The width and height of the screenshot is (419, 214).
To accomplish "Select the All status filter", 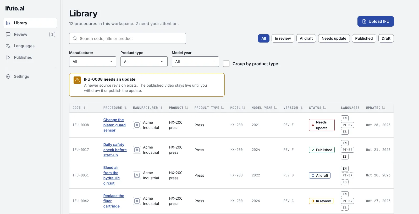I will 264,38.
